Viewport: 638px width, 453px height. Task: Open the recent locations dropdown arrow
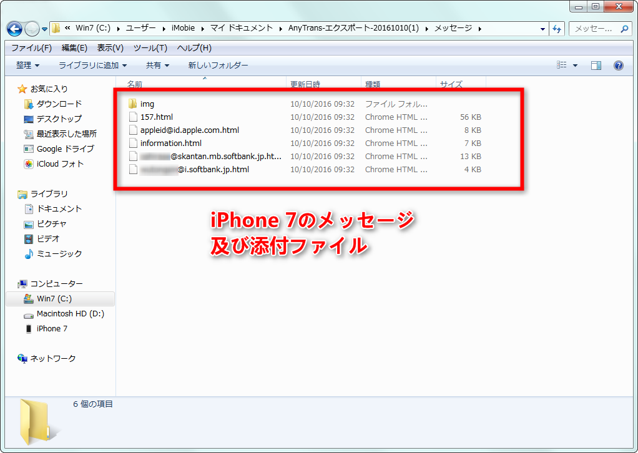45,29
